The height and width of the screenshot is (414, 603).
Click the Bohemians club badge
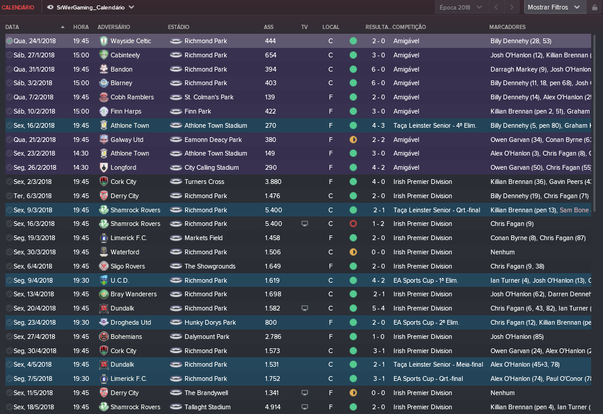[104, 337]
